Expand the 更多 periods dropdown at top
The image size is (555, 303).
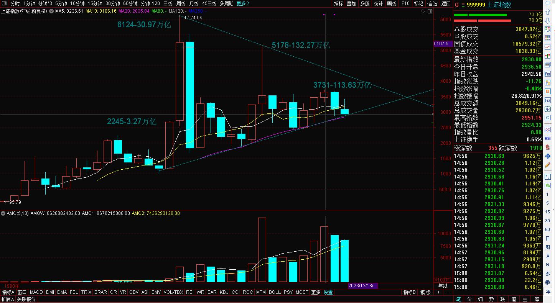[x=243, y=3]
